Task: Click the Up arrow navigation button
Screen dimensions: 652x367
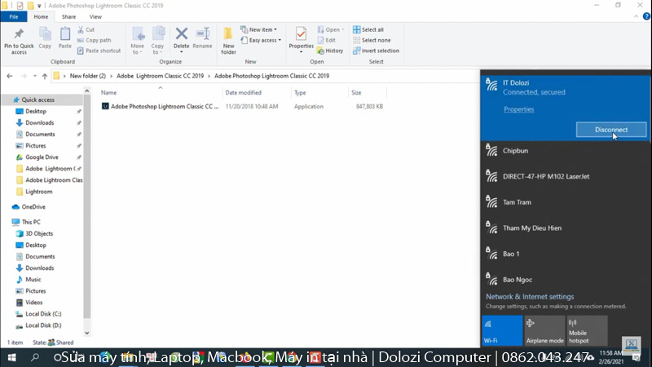Action: coord(44,76)
